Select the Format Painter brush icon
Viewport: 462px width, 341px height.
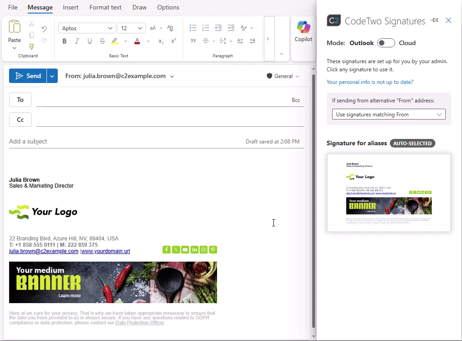pyautogui.click(x=32, y=46)
